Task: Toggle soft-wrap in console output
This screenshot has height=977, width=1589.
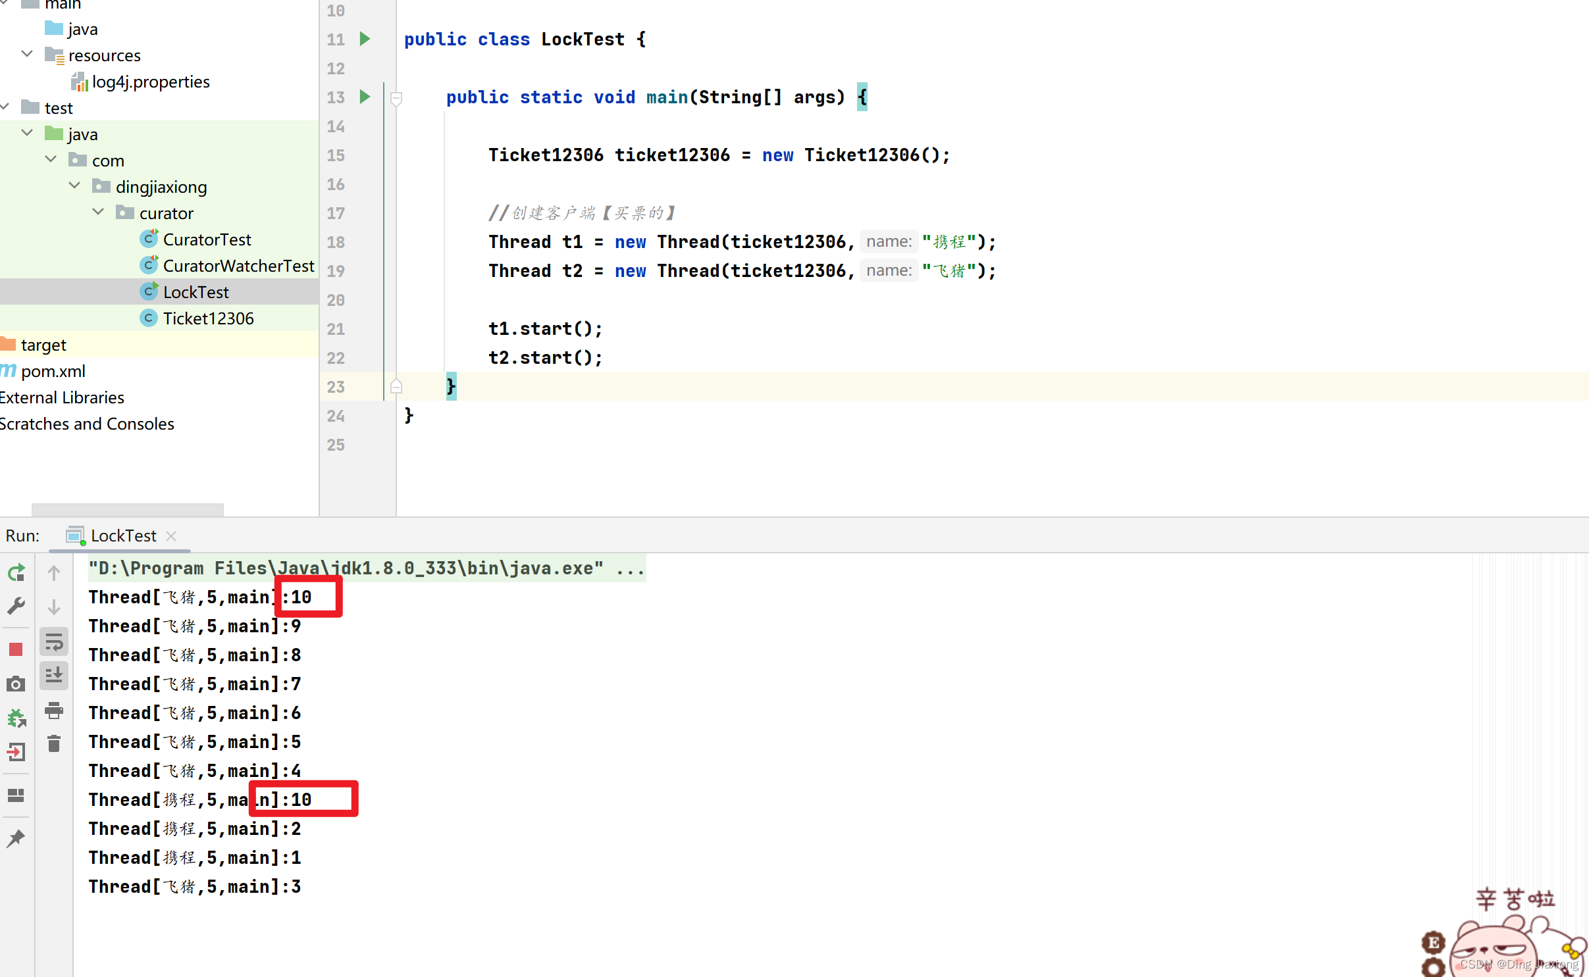Action: (54, 641)
